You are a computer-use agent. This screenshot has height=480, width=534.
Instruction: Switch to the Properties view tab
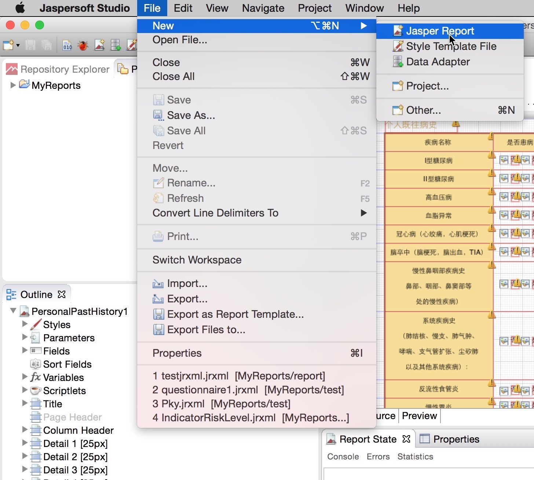point(450,439)
